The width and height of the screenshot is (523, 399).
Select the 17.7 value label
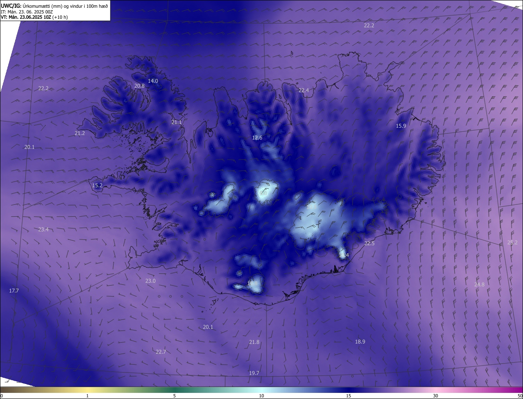tap(14, 290)
